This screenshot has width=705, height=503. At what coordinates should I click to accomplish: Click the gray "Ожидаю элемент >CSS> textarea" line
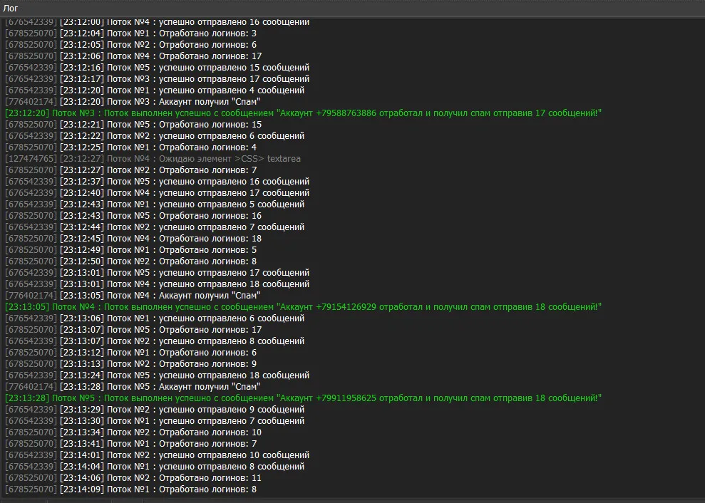(203, 159)
